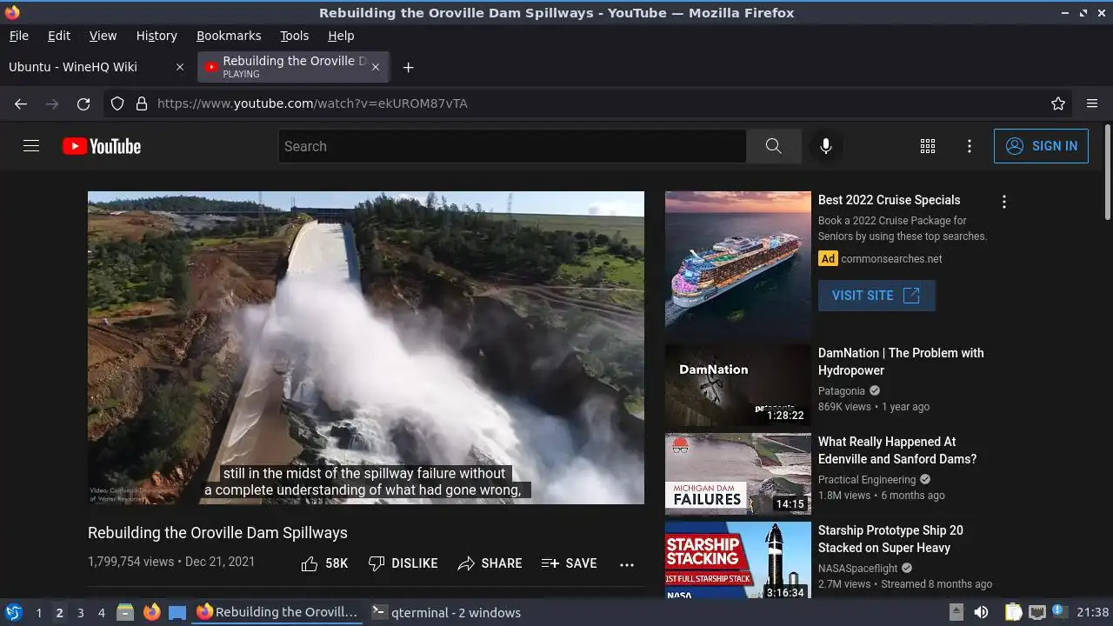The height and width of the screenshot is (626, 1113).
Task: Close the Rebuilding the Oroville tab
Action: (376, 67)
